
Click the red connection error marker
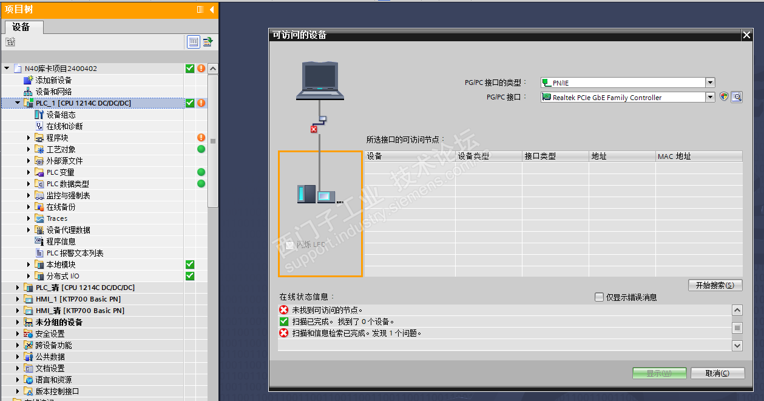click(314, 129)
